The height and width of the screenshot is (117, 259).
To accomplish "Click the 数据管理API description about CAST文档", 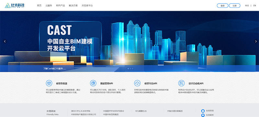I will click(x=108, y=91).
